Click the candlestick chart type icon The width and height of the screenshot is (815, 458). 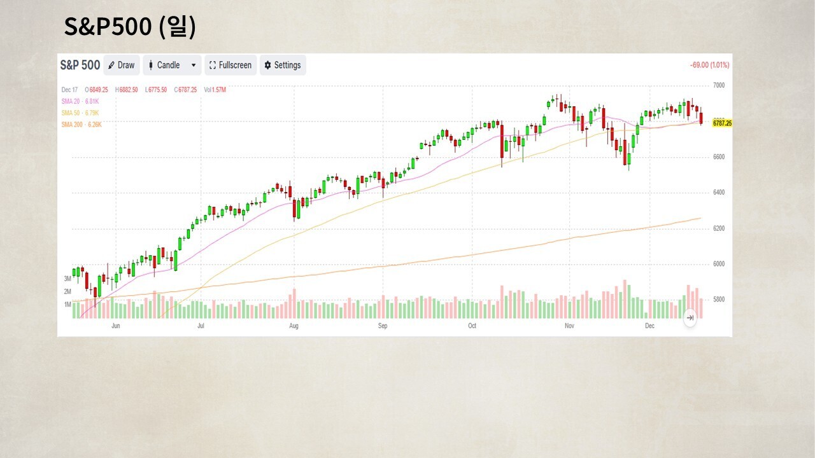pos(151,66)
